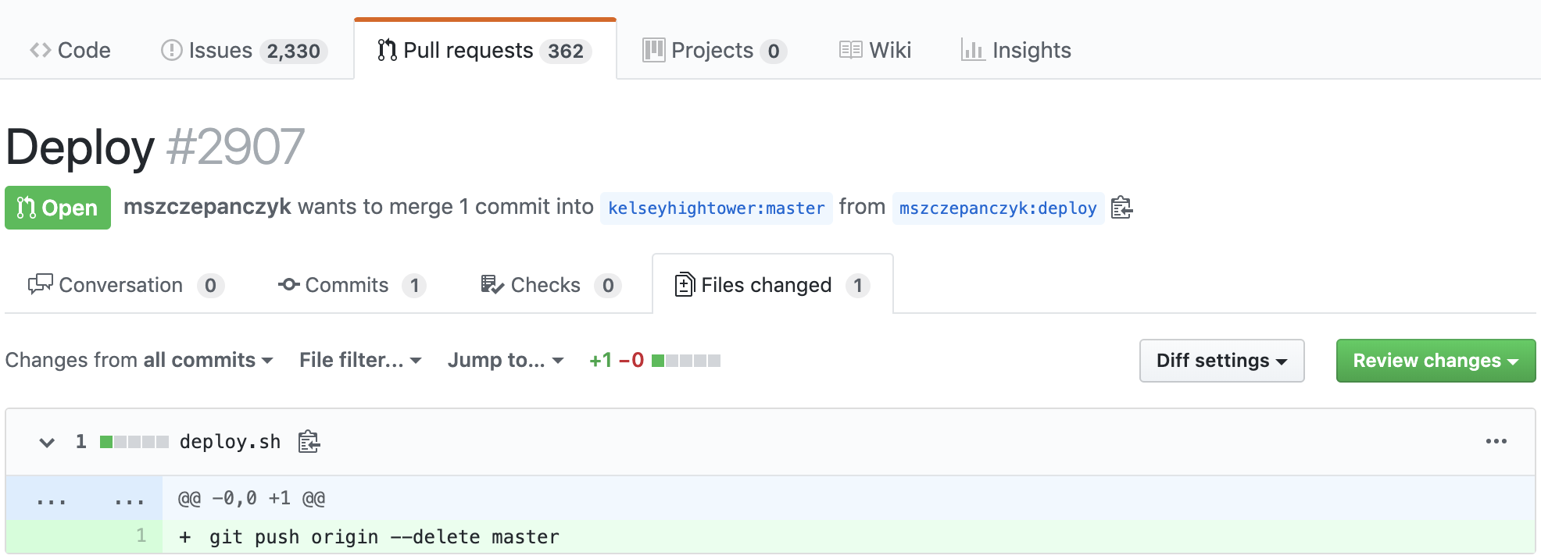Go to the Wiki tab
Viewport: 1541px width, 559px height.
875,50
